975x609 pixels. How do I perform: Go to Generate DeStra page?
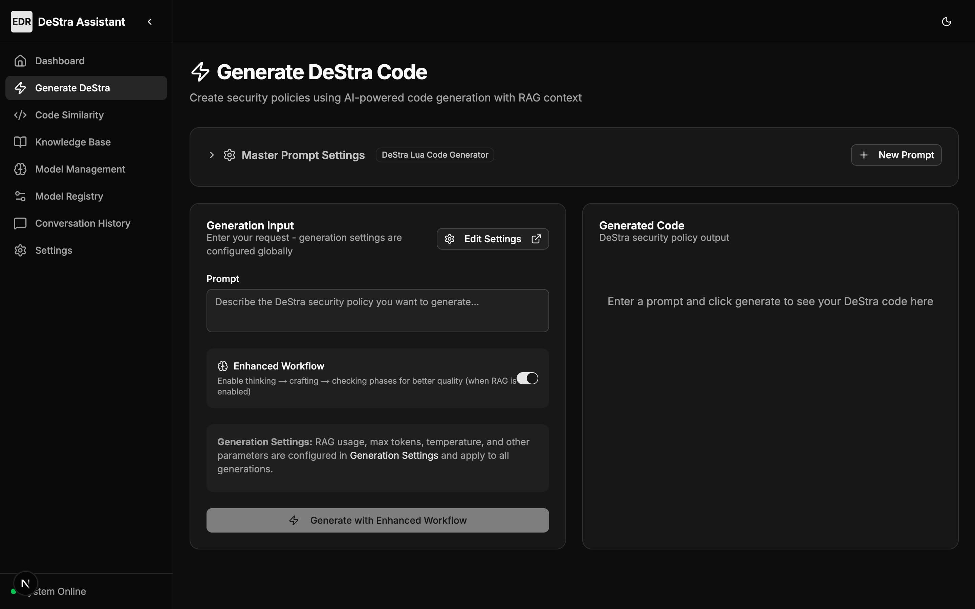click(x=86, y=88)
